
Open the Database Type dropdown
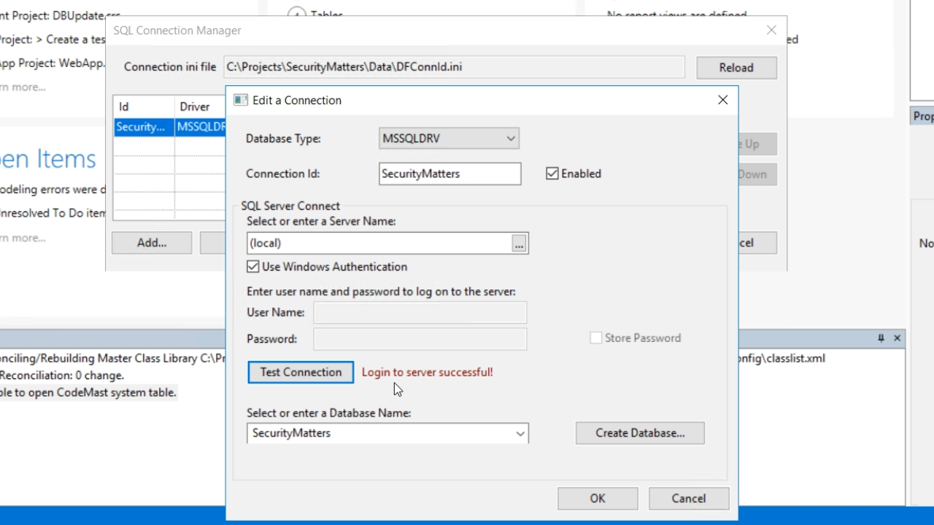point(510,139)
